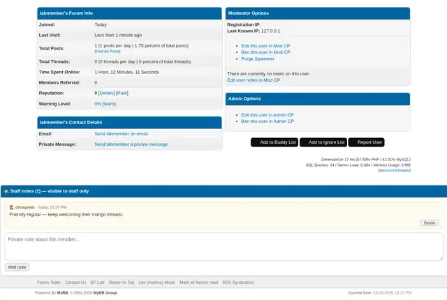The image size is (447, 300).
Task: Click the avatar icon beside dfstagelab
Action: 11,207
